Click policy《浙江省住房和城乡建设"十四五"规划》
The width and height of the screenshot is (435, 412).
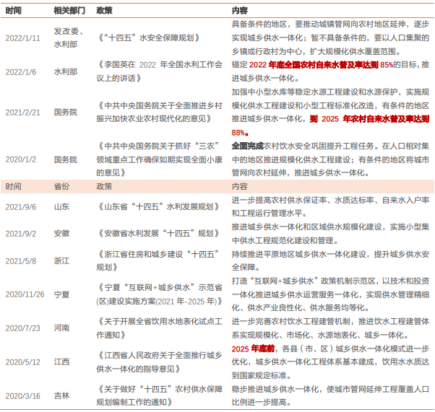158,260
